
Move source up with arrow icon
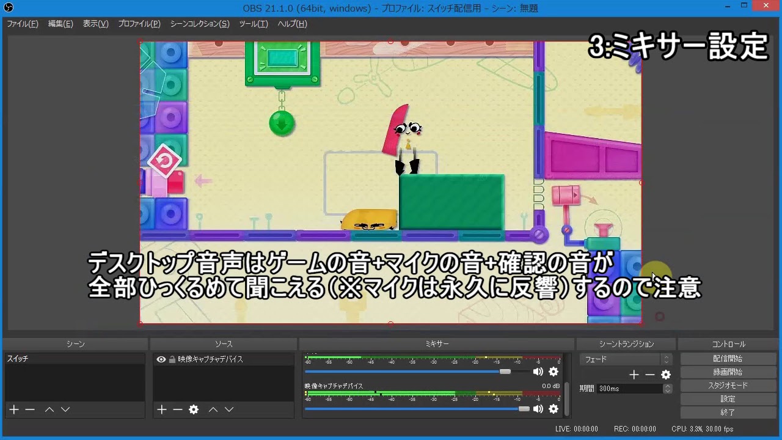coord(213,409)
